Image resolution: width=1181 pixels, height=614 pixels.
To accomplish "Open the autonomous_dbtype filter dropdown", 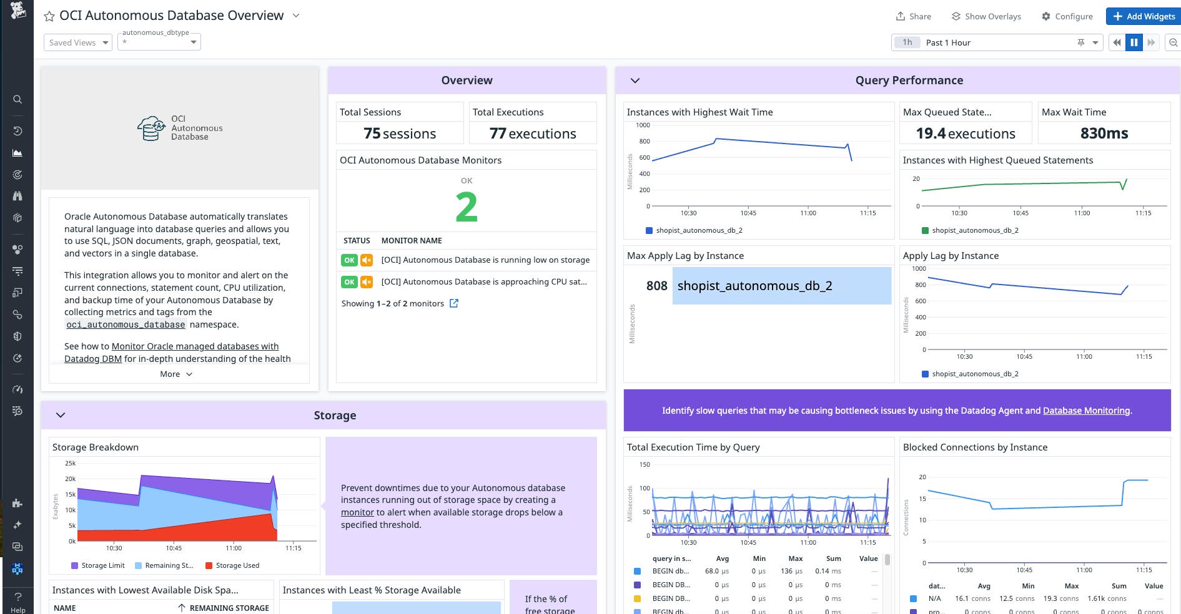I will pyautogui.click(x=159, y=41).
